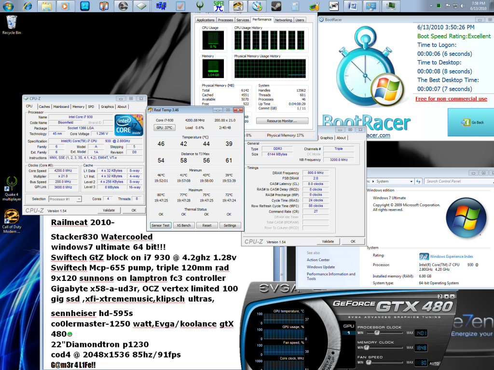Open the Action Center flag tray icon
494x370 pixels.
point(447,6)
